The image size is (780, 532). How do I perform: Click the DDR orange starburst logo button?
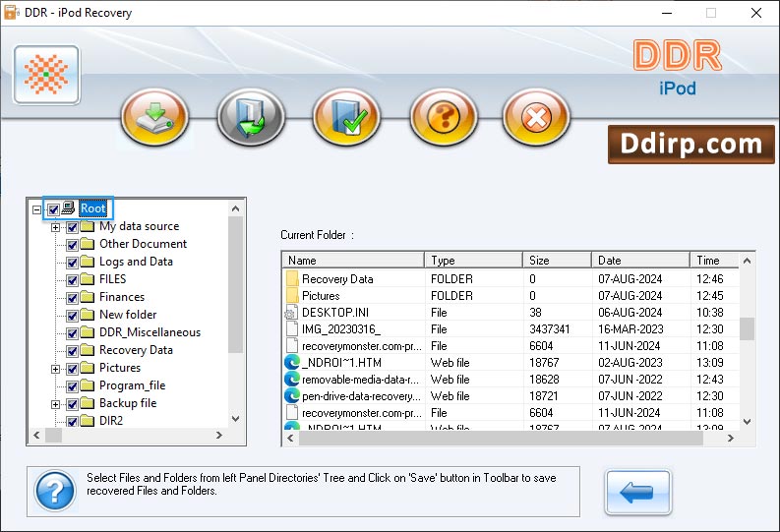click(47, 75)
